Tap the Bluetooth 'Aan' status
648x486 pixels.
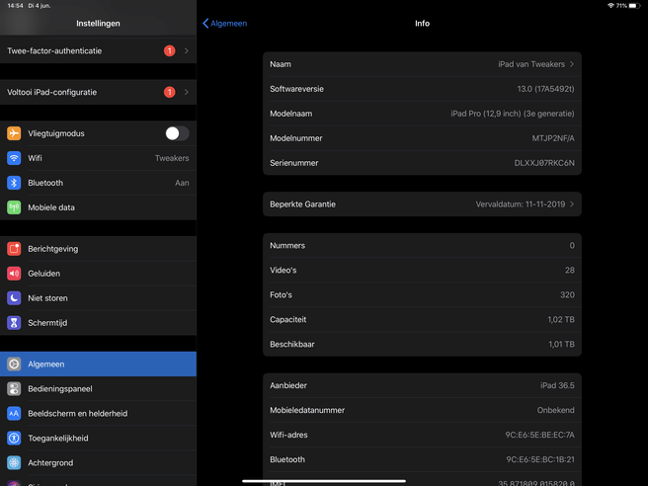tap(182, 183)
